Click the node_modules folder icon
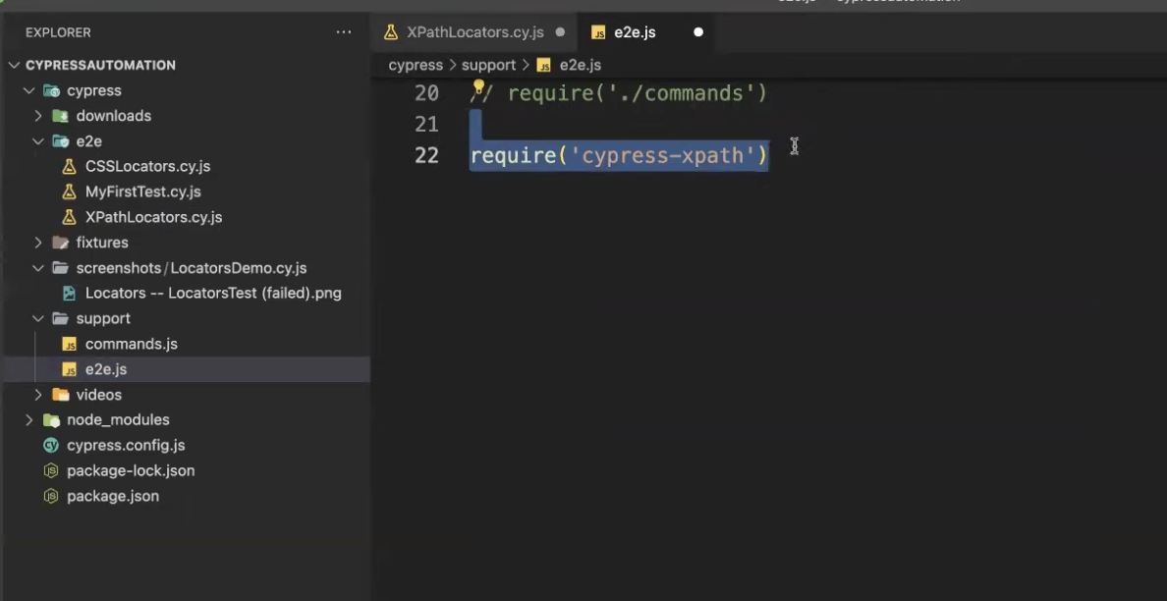 click(51, 420)
